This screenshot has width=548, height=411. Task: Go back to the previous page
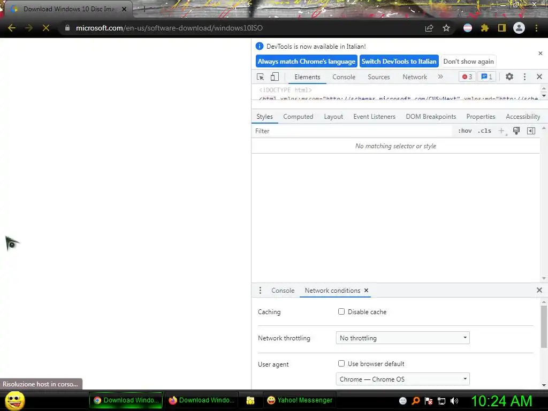coord(12,28)
